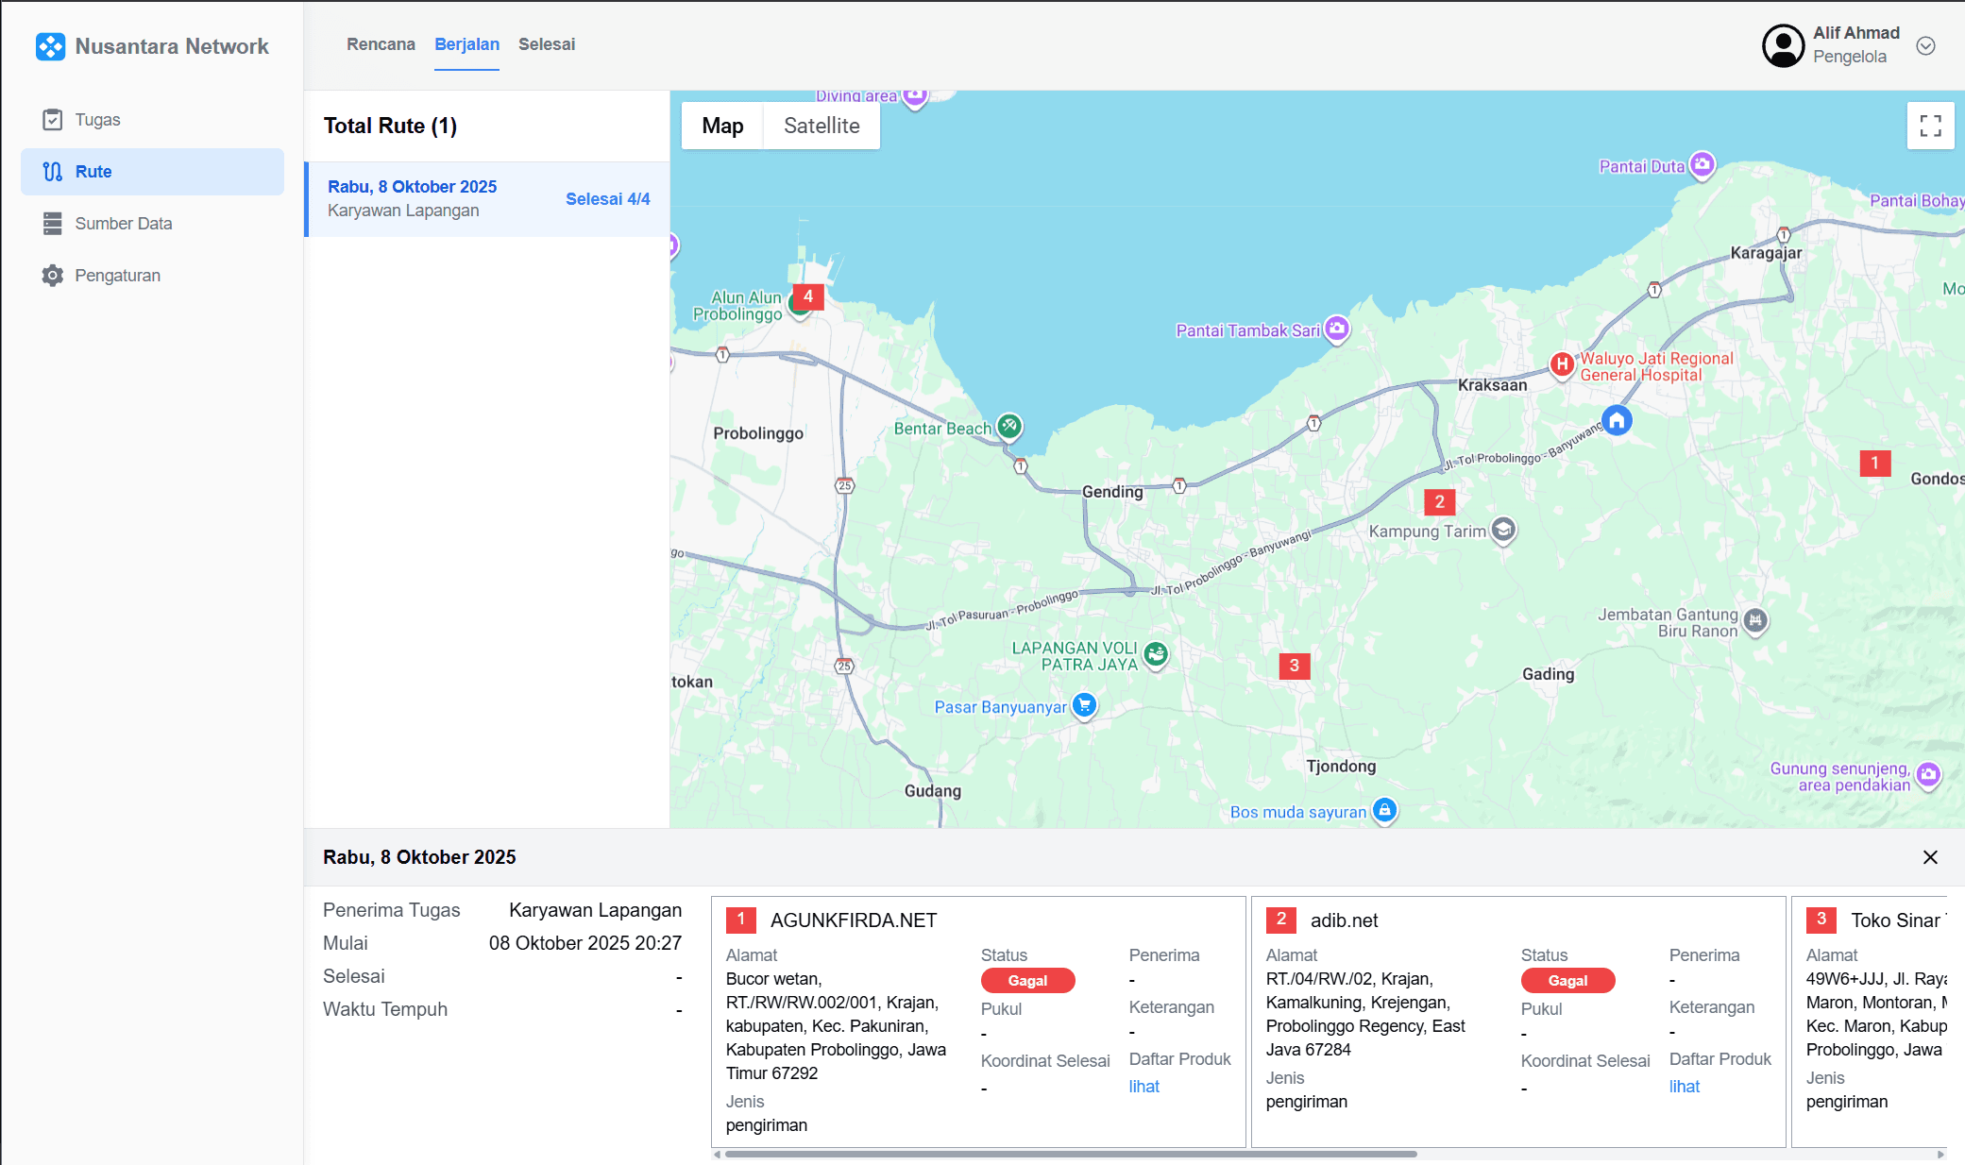The width and height of the screenshot is (1965, 1165).
Task: Click the Waluyo Jati hospital marker icon
Action: point(1562,363)
